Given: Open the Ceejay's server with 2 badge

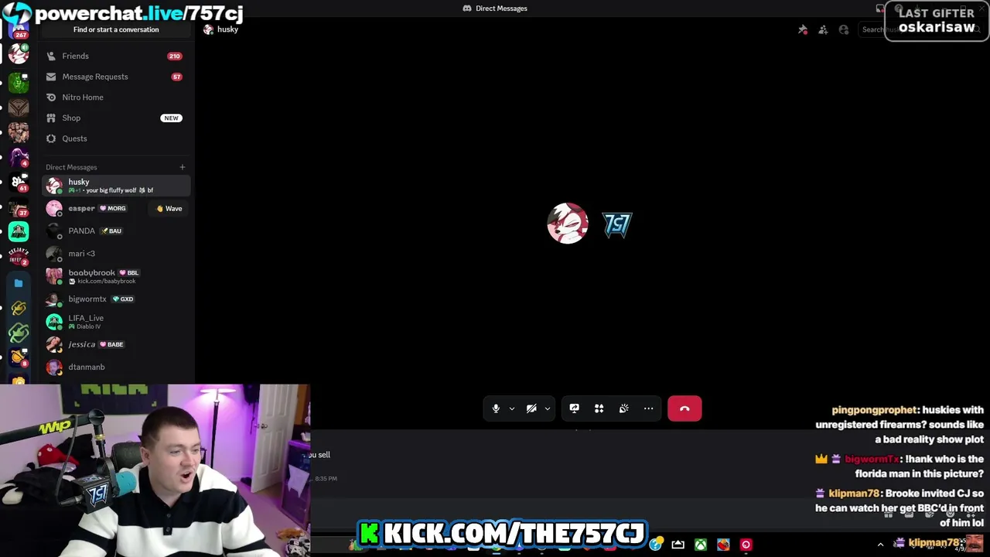Looking at the screenshot, I should click(x=19, y=256).
